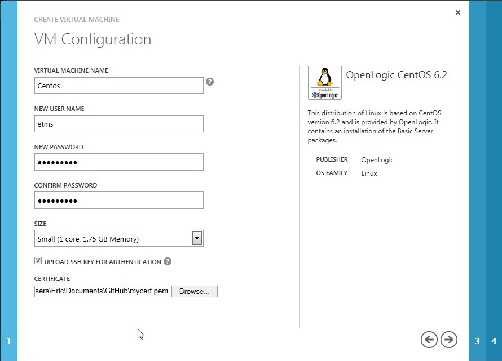Click the OpenLogic penguin logo image

324,83
